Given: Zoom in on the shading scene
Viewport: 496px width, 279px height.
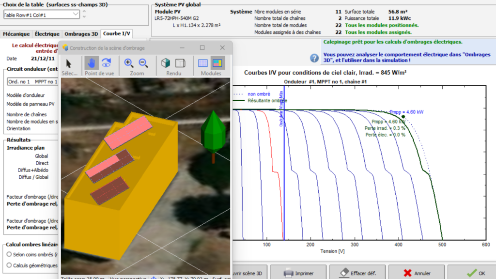Looking at the screenshot, I should click(x=129, y=63).
